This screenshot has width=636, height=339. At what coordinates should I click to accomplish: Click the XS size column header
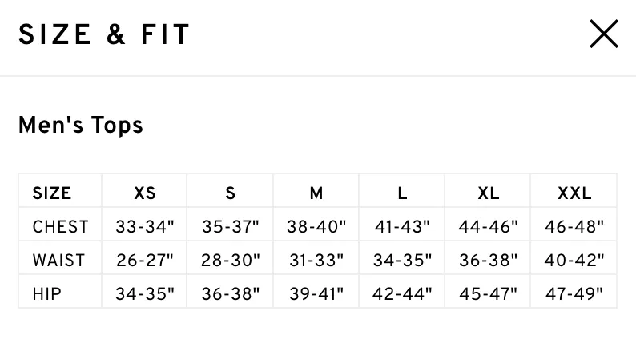[145, 193]
